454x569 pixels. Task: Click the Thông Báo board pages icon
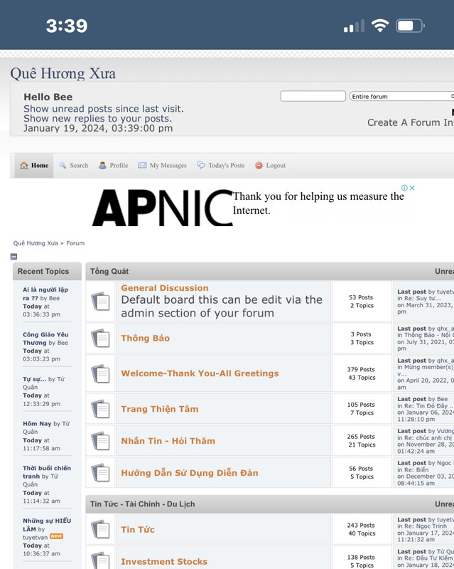(x=100, y=339)
